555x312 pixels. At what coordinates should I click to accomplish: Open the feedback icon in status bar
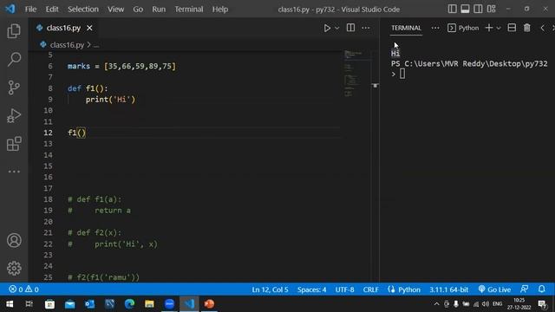point(524,289)
